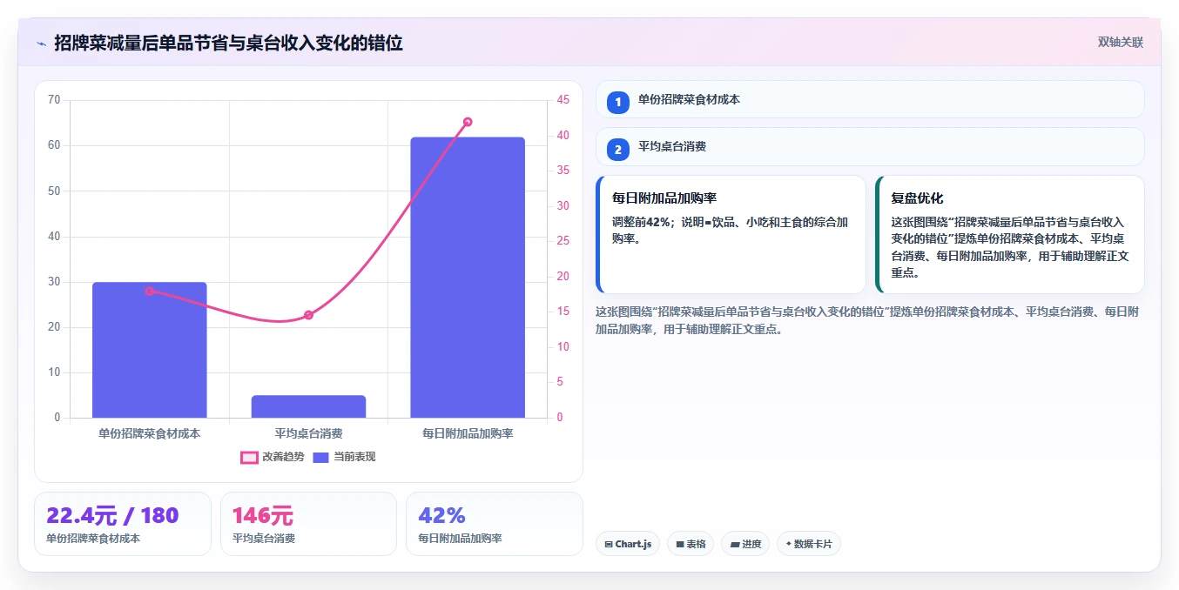Click the right axis value 45
The image size is (1179, 590).
point(563,100)
